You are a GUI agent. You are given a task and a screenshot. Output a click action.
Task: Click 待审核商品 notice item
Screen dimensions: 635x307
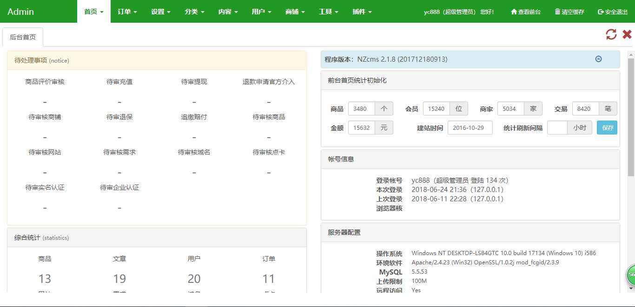pos(269,117)
